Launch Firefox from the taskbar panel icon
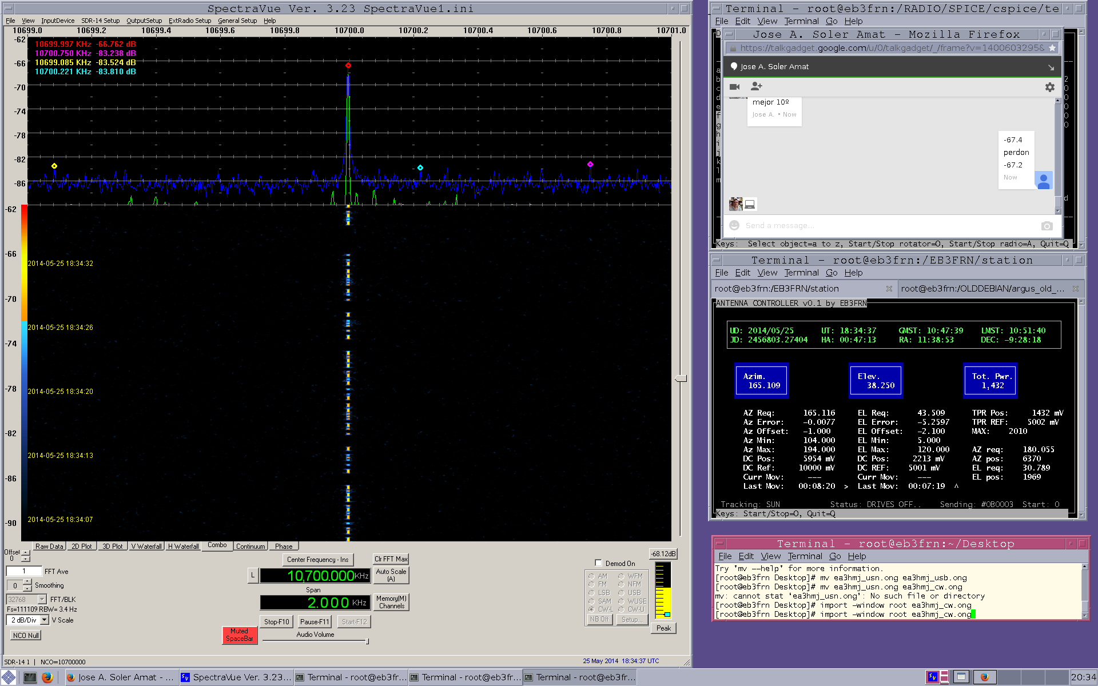This screenshot has height=686, width=1098. click(47, 677)
